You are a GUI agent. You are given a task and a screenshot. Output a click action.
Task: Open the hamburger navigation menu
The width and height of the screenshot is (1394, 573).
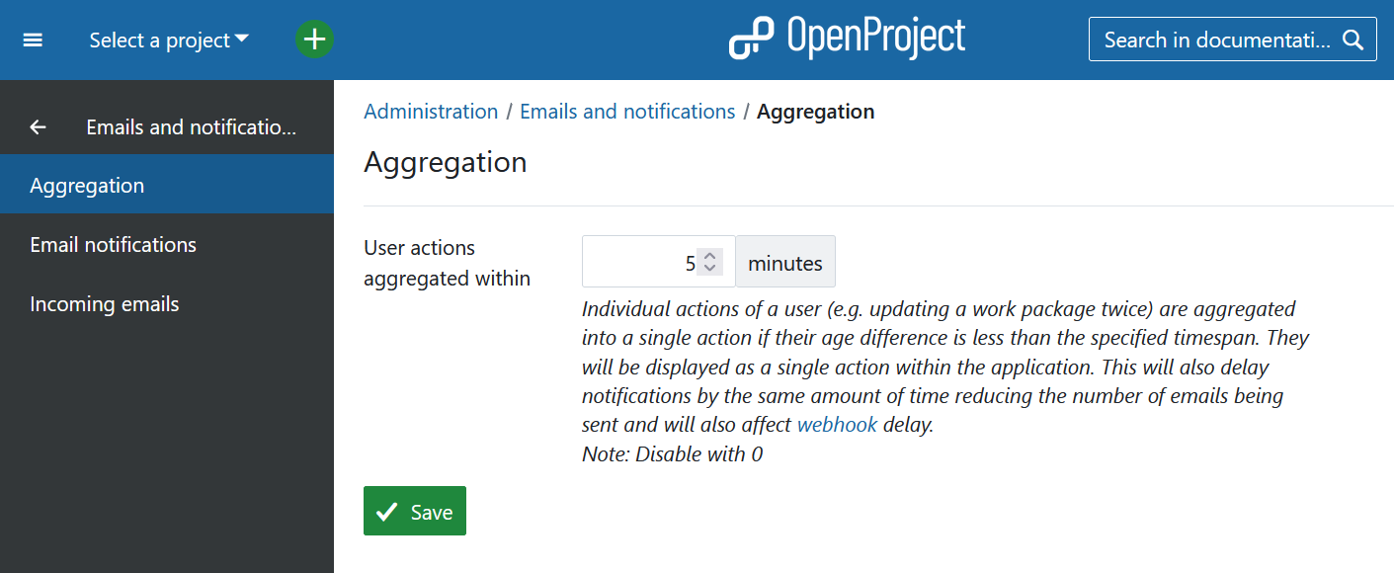click(33, 40)
